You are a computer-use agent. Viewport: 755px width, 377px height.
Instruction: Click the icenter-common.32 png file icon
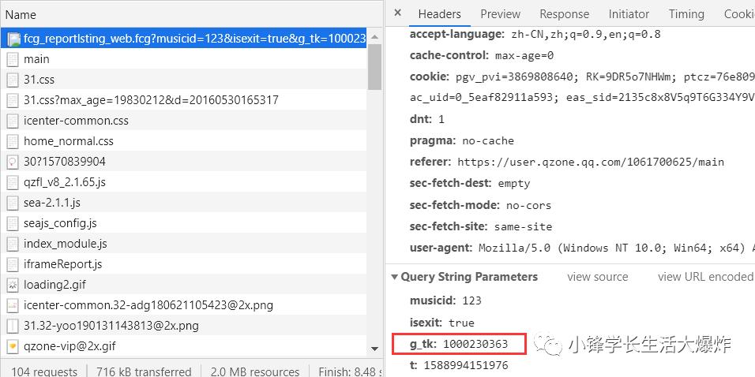(13, 305)
